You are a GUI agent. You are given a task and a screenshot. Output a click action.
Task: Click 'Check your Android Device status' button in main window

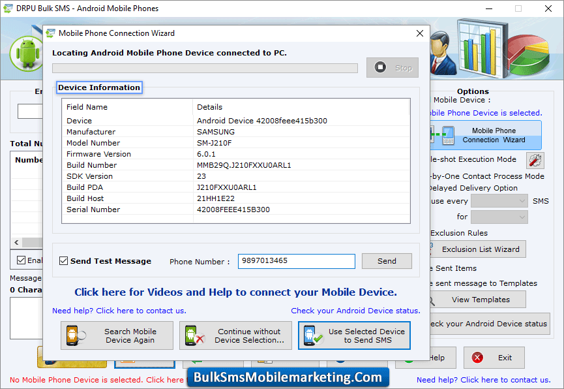pyautogui.click(x=490, y=324)
